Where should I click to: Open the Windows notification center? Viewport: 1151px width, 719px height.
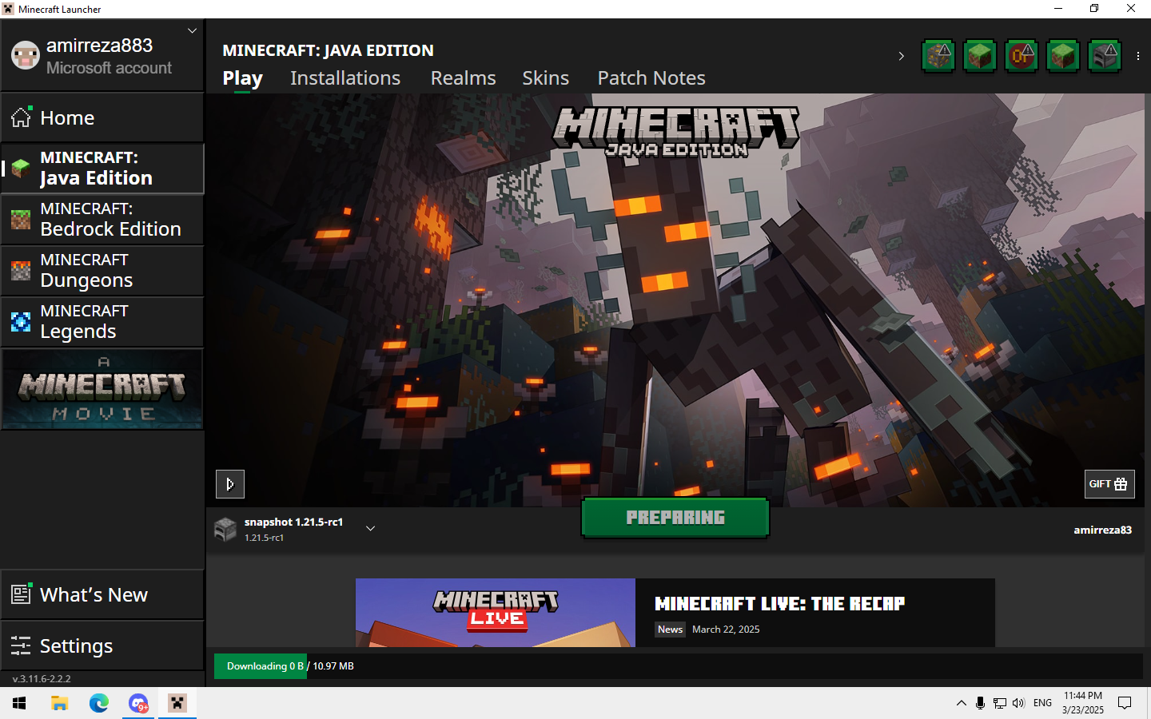tap(1125, 703)
